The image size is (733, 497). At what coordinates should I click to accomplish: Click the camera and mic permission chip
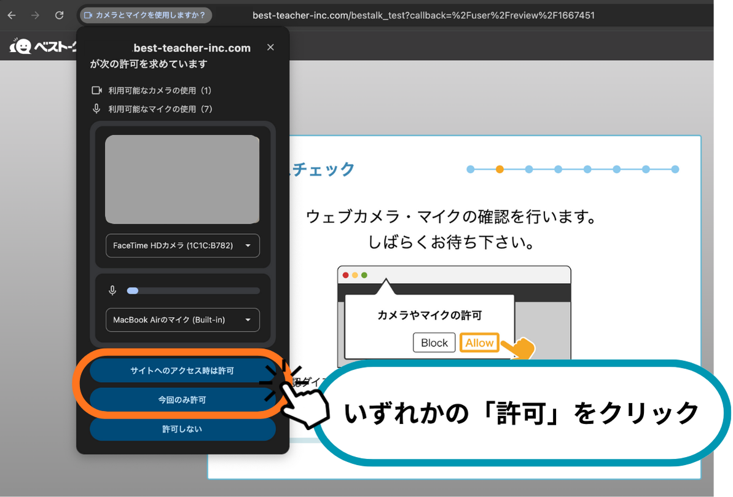click(146, 15)
